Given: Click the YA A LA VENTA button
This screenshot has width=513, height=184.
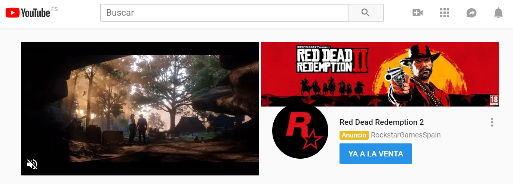Looking at the screenshot, I should 376,154.
